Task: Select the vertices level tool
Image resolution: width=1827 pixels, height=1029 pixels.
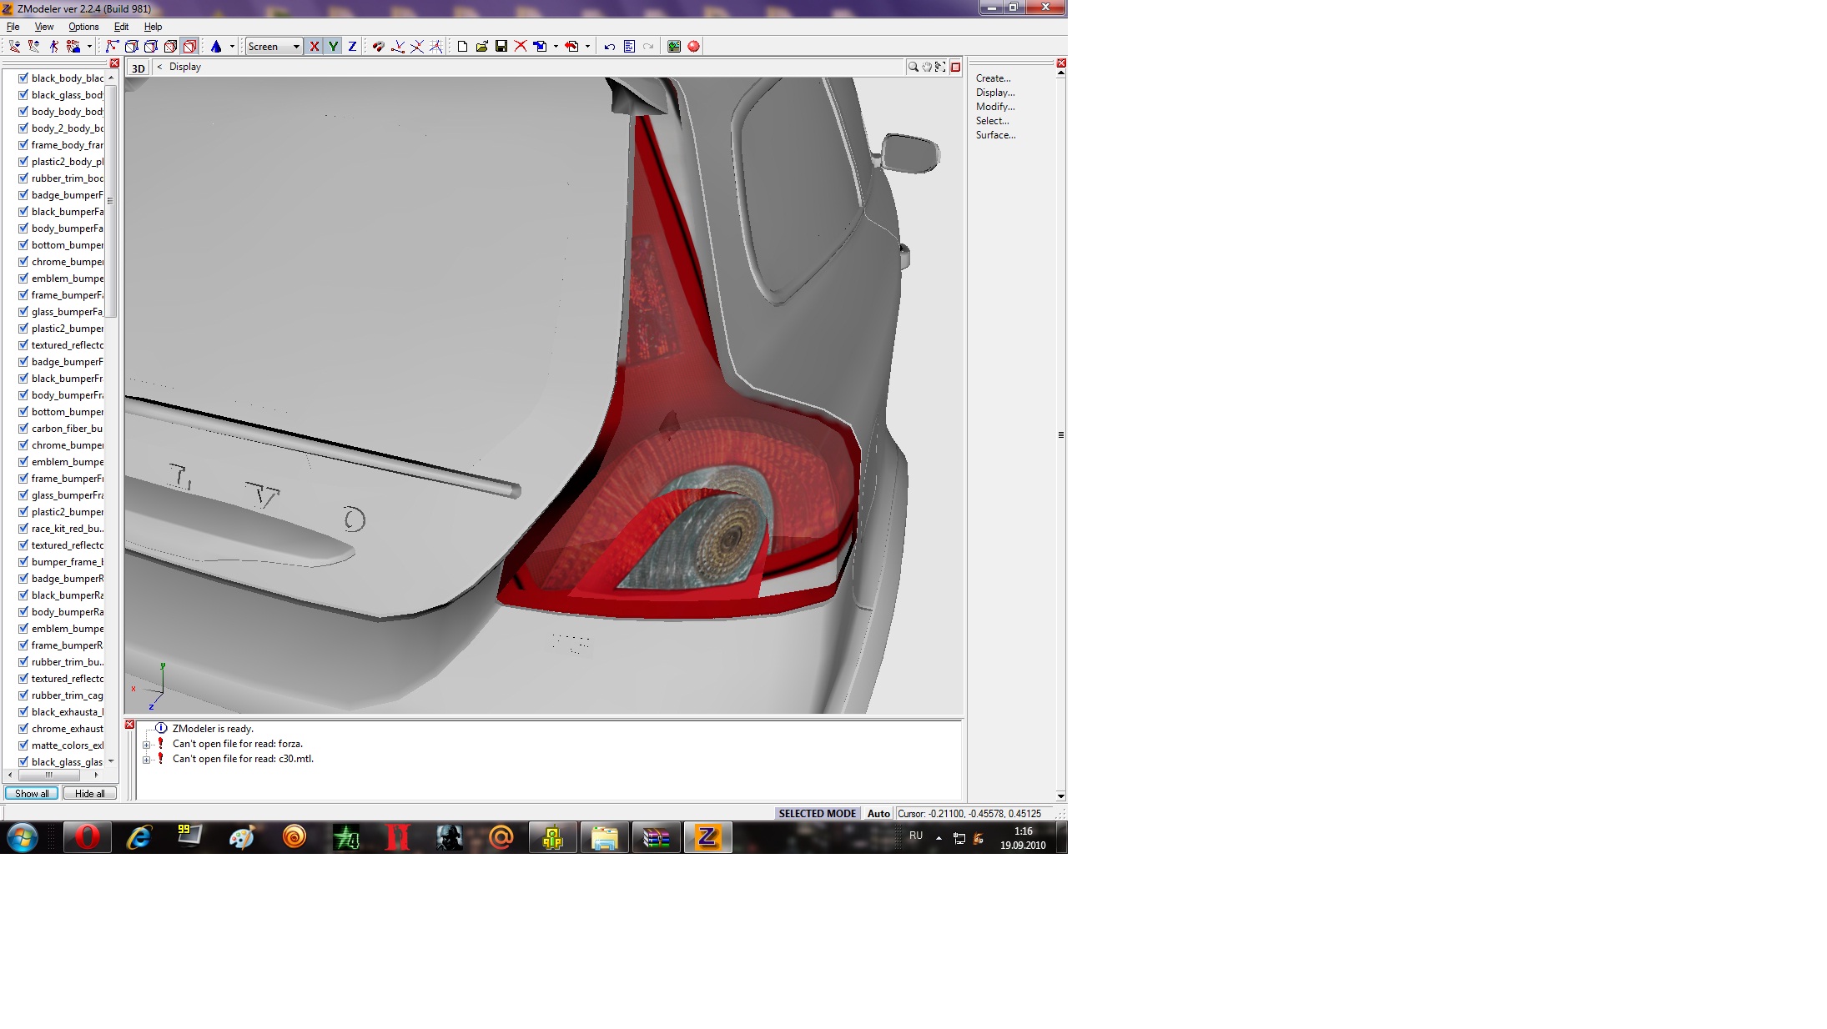Action: click(112, 47)
